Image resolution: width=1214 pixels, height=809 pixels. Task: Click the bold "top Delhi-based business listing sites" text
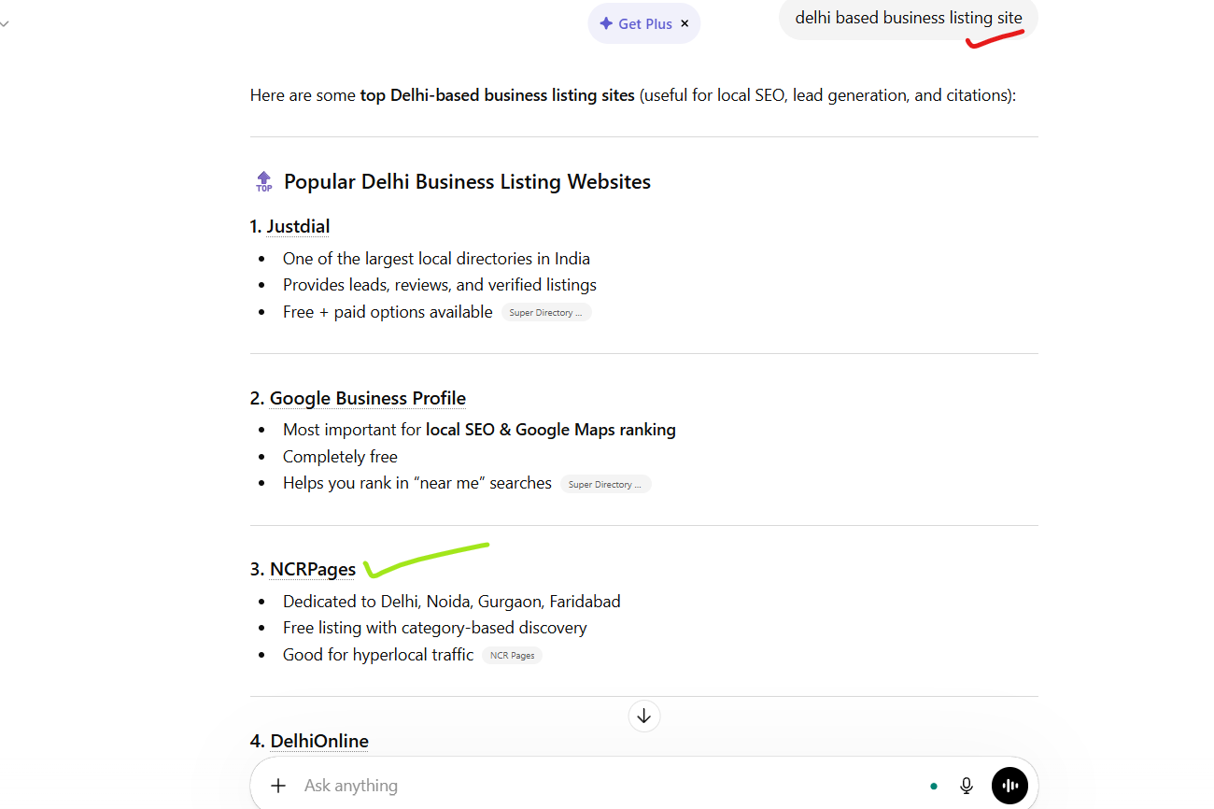497,95
